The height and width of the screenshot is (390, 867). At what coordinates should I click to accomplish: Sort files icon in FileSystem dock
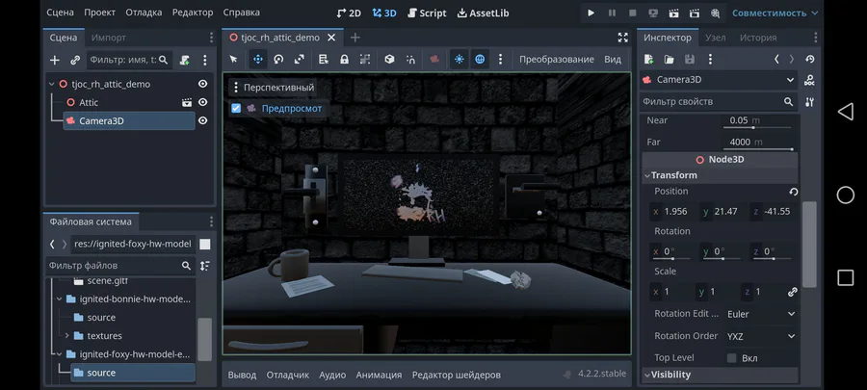point(204,266)
